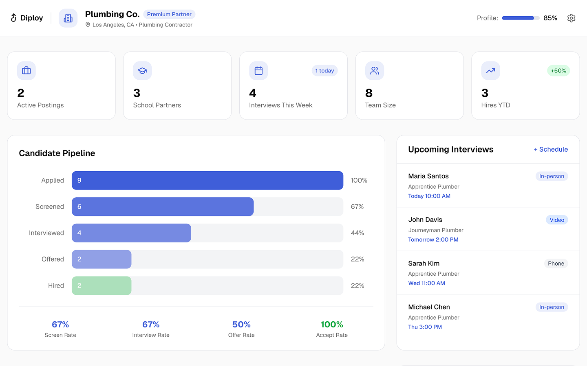This screenshot has height=366, width=587.
Task: Select John Davis's Video interview tag
Action: tap(556, 220)
